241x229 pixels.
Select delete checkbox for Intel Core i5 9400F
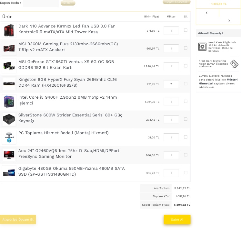click(x=186, y=101)
